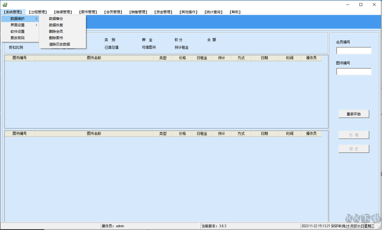Click 类型 header in the upper table
382x230 pixels.
coord(163,58)
